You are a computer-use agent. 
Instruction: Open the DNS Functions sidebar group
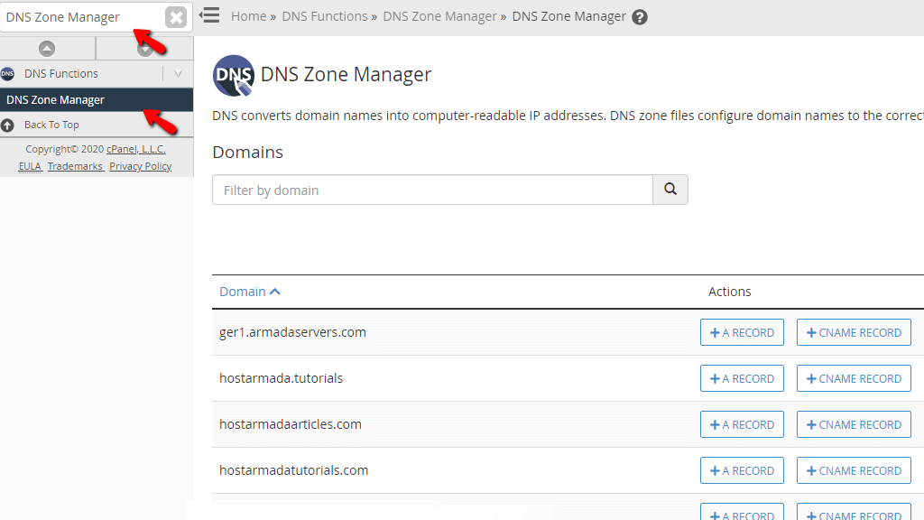pos(61,74)
